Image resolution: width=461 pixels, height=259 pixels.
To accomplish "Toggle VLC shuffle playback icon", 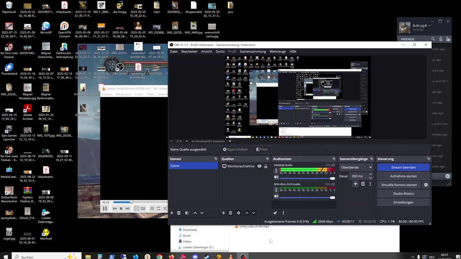I will click(165, 209).
